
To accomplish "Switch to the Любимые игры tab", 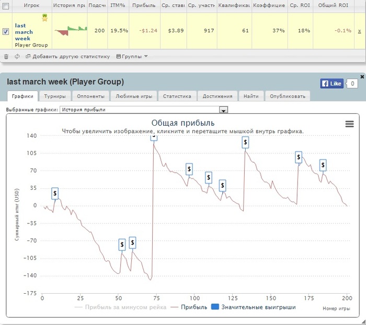I will click(x=134, y=96).
